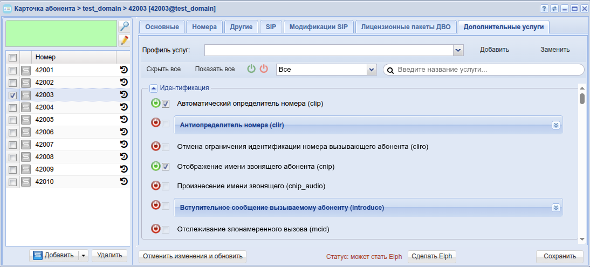Viewport: 590px width, 267px height.
Task: Click the red disable-all power icon
Action: pyautogui.click(x=264, y=69)
